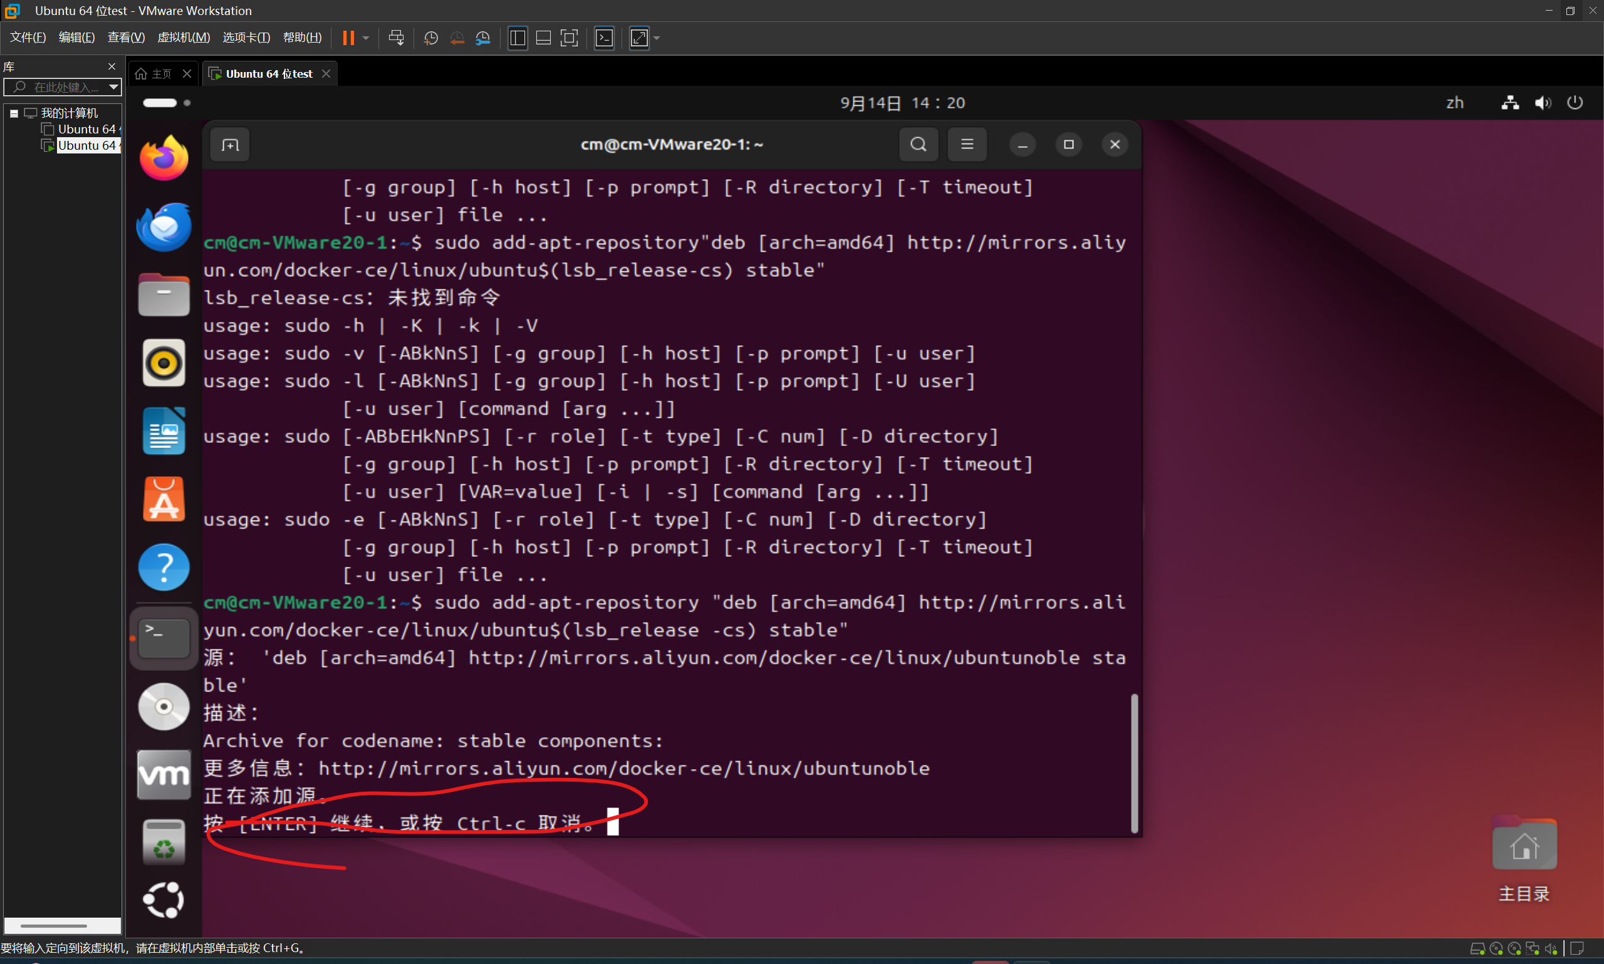Screen dimensions: 1604x964
Task: Open the console view toolbar icon
Action: point(604,38)
